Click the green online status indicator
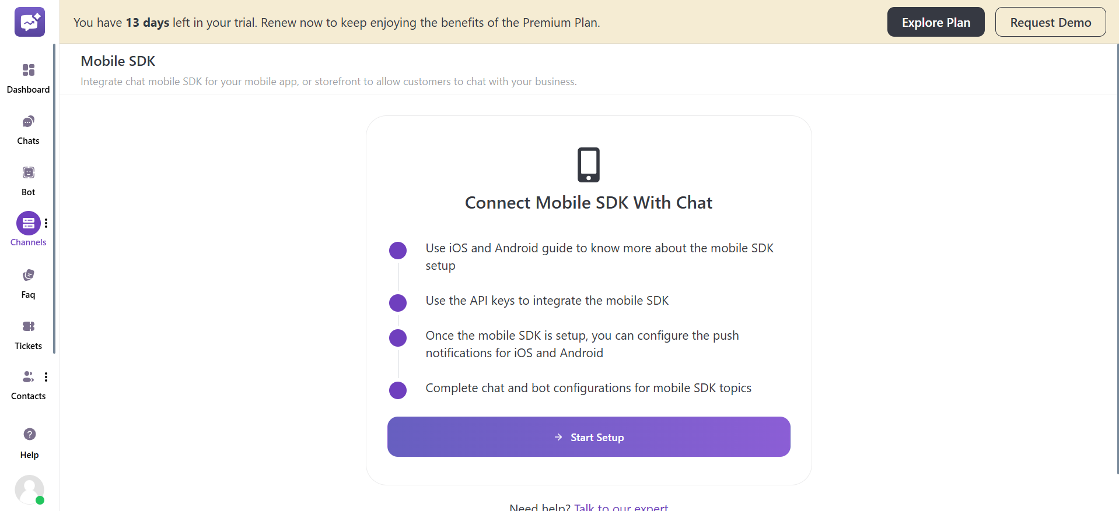1119x511 pixels. click(40, 501)
